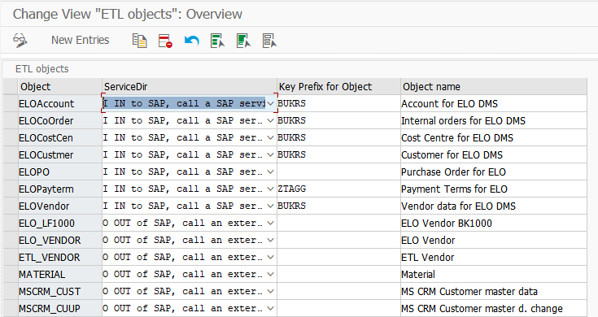
Task: Click ZTAGG key prefix field for ELOPayterm
Action: [x=338, y=189]
